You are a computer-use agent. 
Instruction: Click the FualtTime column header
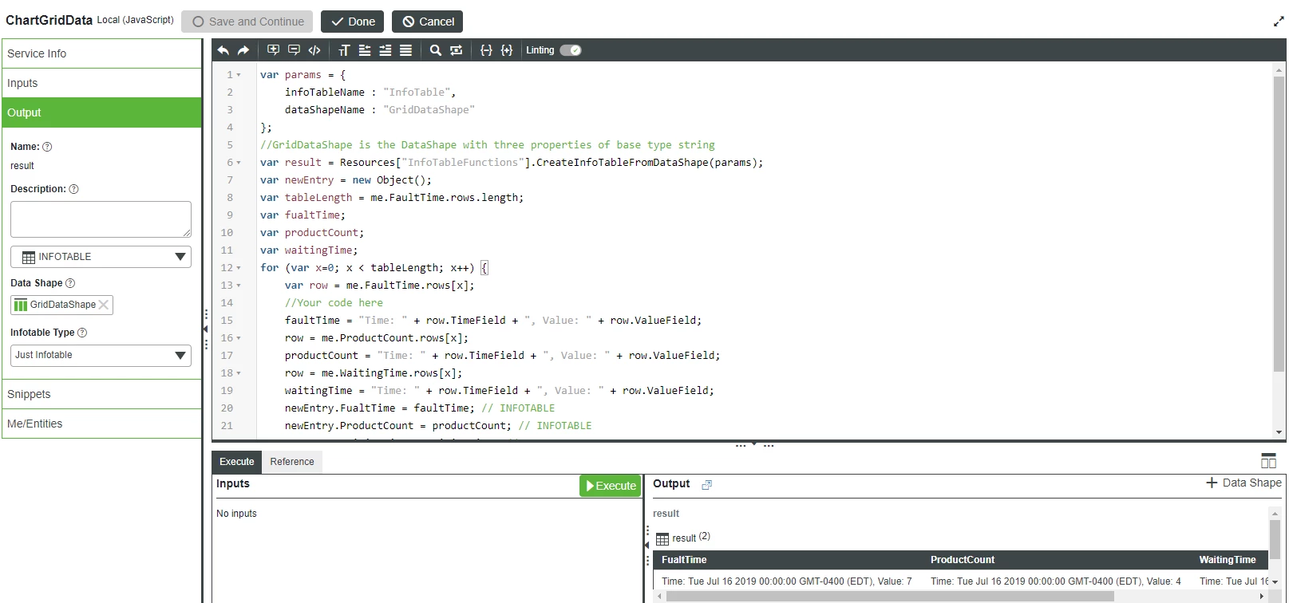(684, 560)
